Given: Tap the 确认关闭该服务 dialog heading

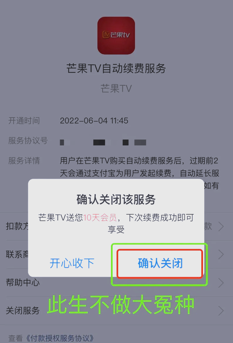Looking at the screenshot, I should click(x=116, y=200).
